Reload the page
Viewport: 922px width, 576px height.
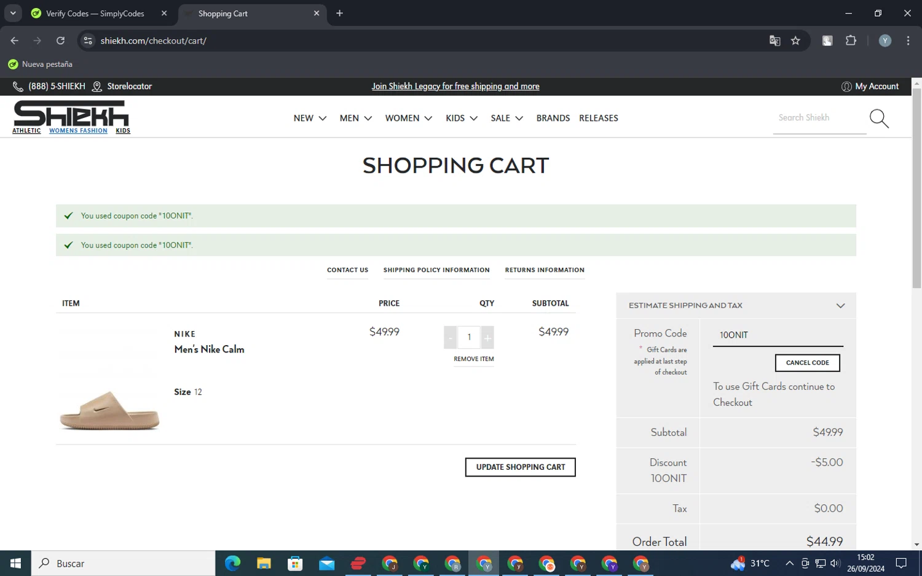(x=60, y=41)
